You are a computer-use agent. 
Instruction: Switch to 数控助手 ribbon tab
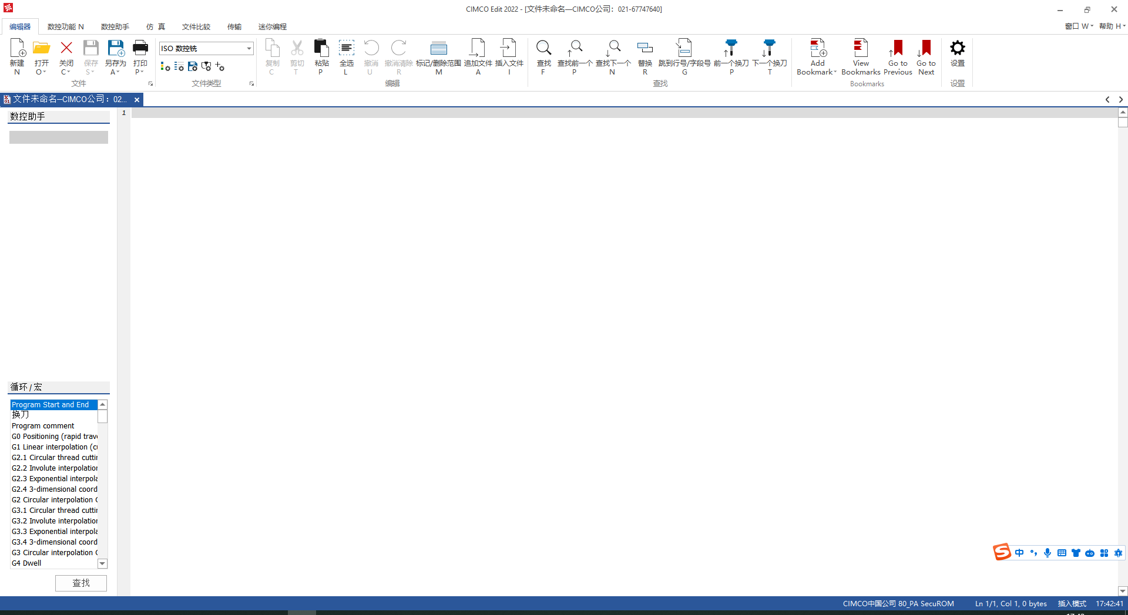[115, 26]
